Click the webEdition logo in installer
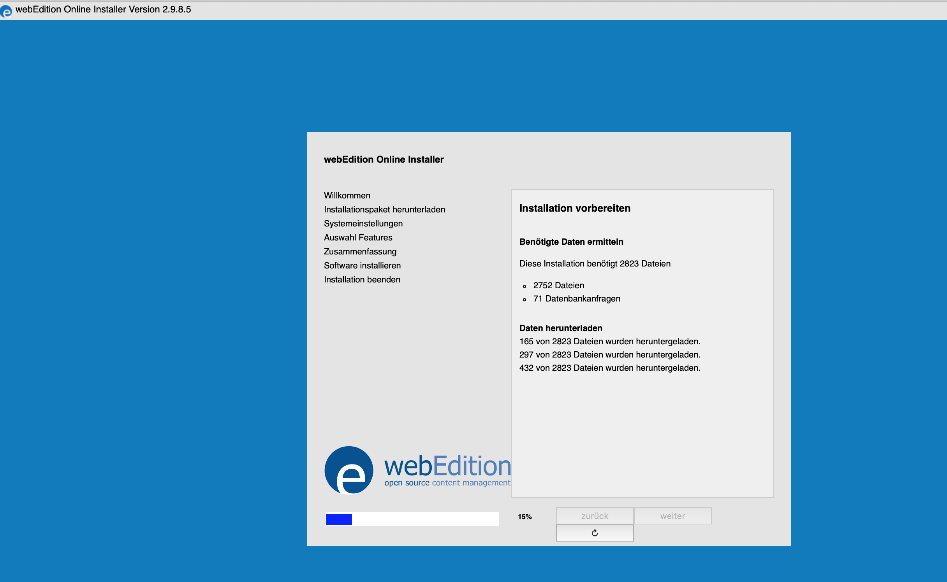 click(418, 470)
